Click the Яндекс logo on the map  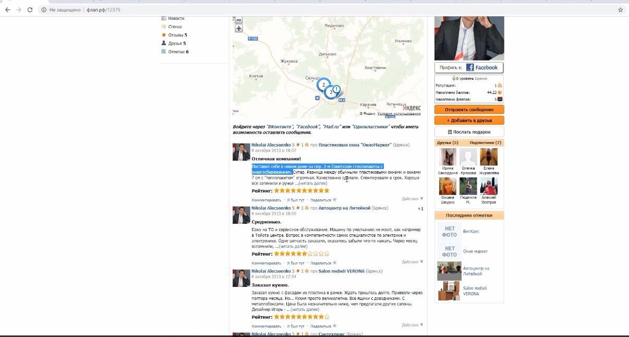pyautogui.click(x=412, y=107)
